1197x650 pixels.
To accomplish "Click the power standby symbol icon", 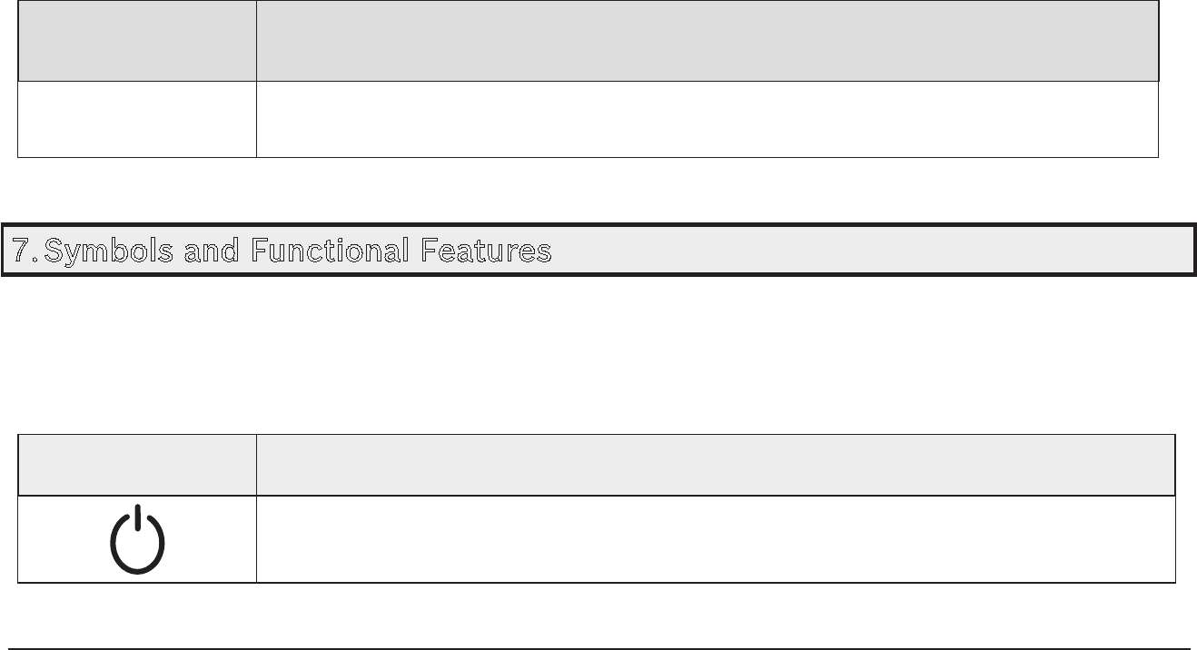I will [x=137, y=540].
